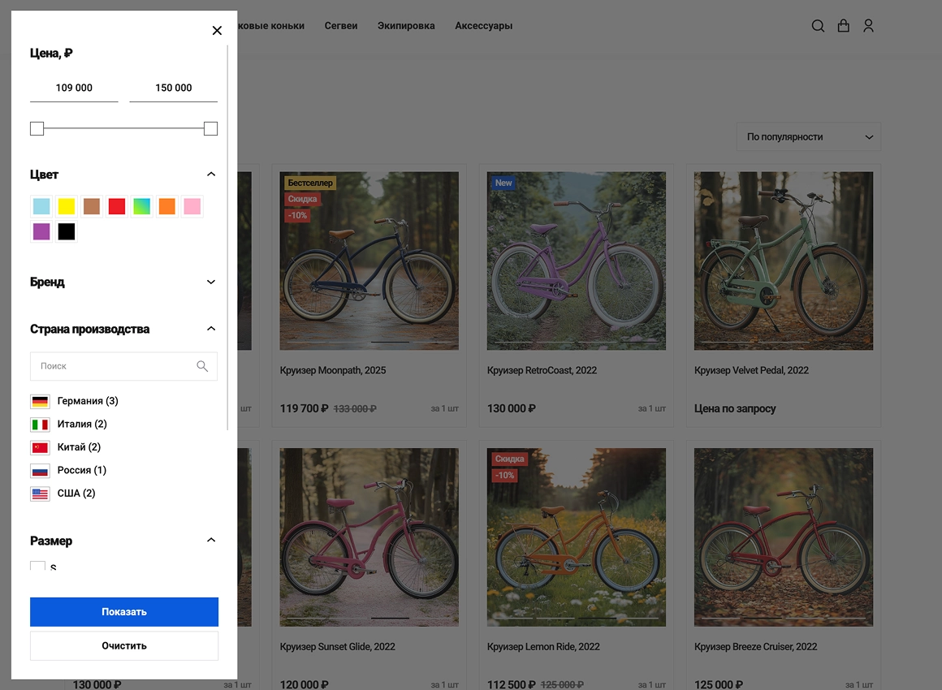Click the Очистить reset button
Viewport: 942px width, 690px height.
pyautogui.click(x=124, y=646)
